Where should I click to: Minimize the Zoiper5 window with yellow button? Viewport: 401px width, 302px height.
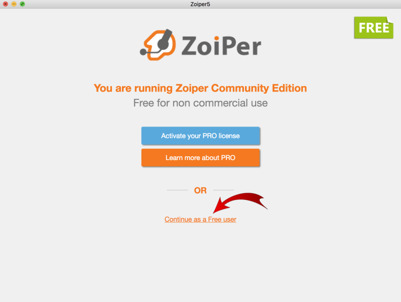click(x=14, y=4)
